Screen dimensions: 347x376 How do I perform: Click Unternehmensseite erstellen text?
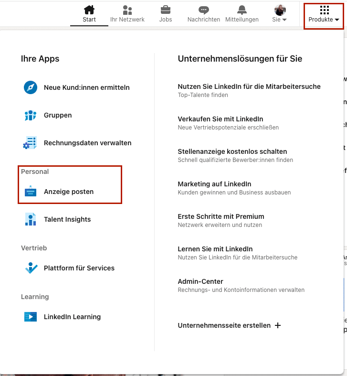tap(224, 325)
